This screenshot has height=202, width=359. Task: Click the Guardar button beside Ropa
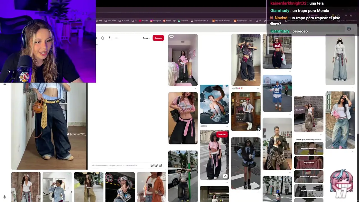point(158,38)
